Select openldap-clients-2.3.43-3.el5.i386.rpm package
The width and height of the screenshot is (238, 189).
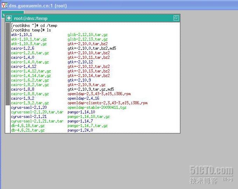point(107,103)
